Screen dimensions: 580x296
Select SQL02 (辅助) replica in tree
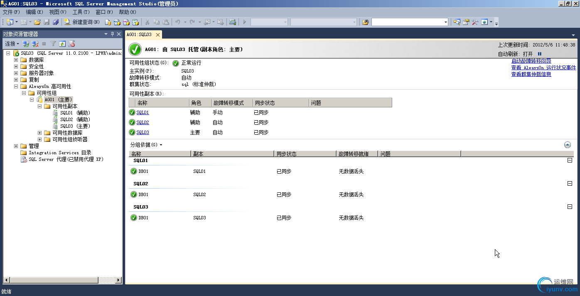75,119
